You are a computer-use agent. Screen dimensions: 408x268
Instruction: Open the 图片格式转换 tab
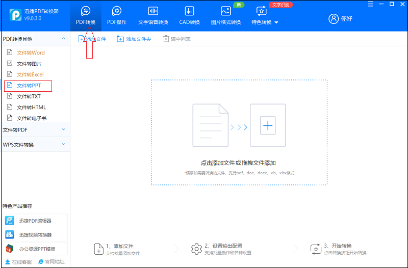coord(225,16)
